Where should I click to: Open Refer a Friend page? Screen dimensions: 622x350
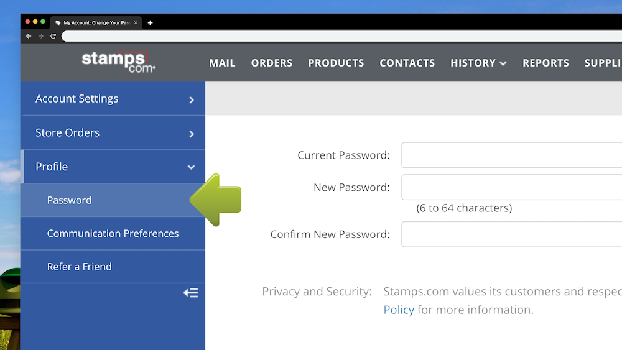coord(113,267)
